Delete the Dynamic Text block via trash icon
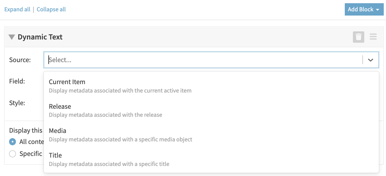The height and width of the screenshot is (176, 386). point(358,37)
